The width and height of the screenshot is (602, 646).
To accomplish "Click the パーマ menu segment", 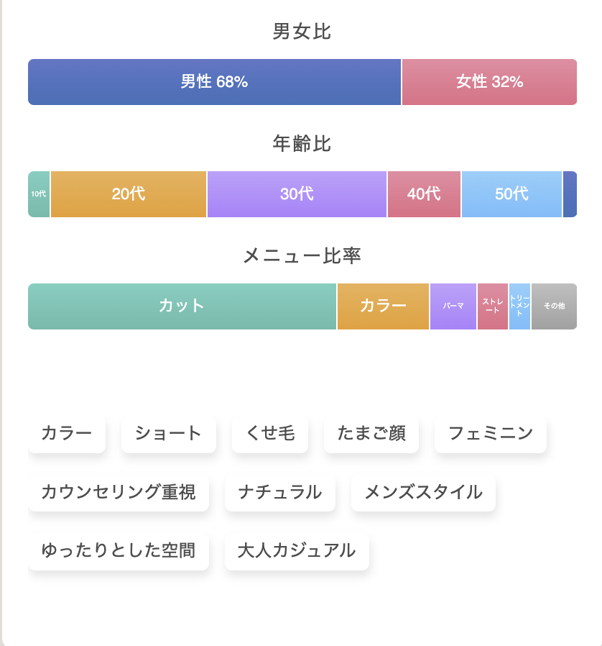I will click(x=453, y=306).
